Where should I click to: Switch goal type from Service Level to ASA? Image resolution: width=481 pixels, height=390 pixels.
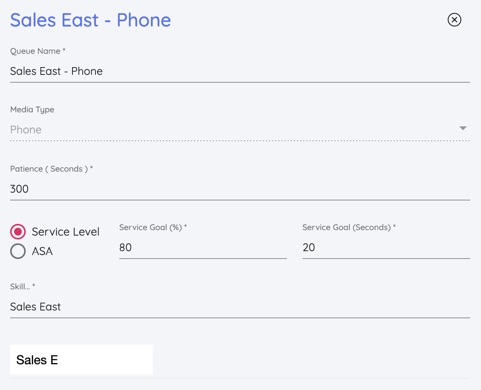point(18,251)
